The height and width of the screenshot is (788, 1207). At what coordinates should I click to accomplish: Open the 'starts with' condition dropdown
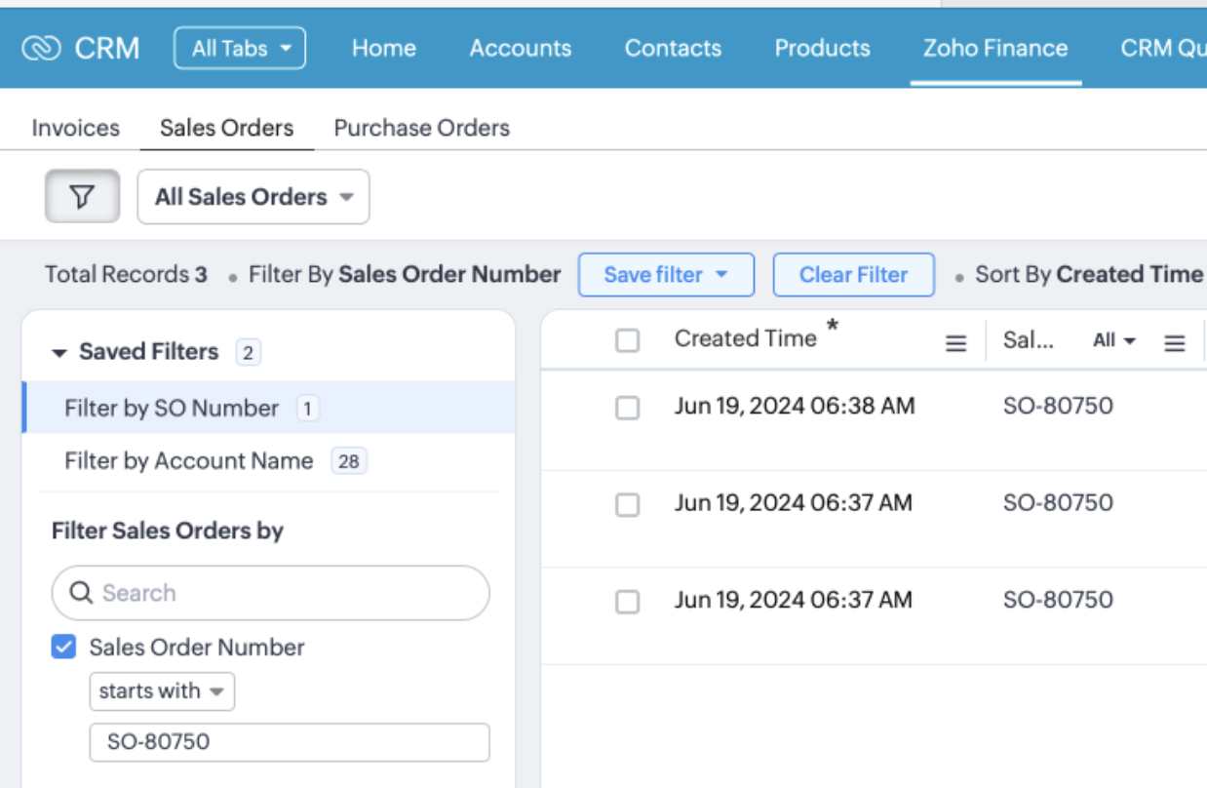[x=162, y=691]
